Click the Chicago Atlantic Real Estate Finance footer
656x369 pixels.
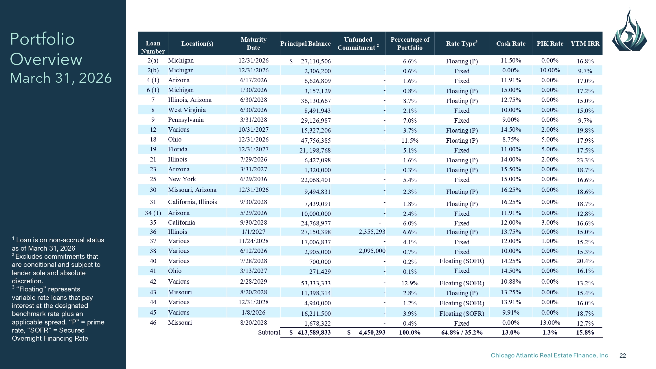point(549,355)
